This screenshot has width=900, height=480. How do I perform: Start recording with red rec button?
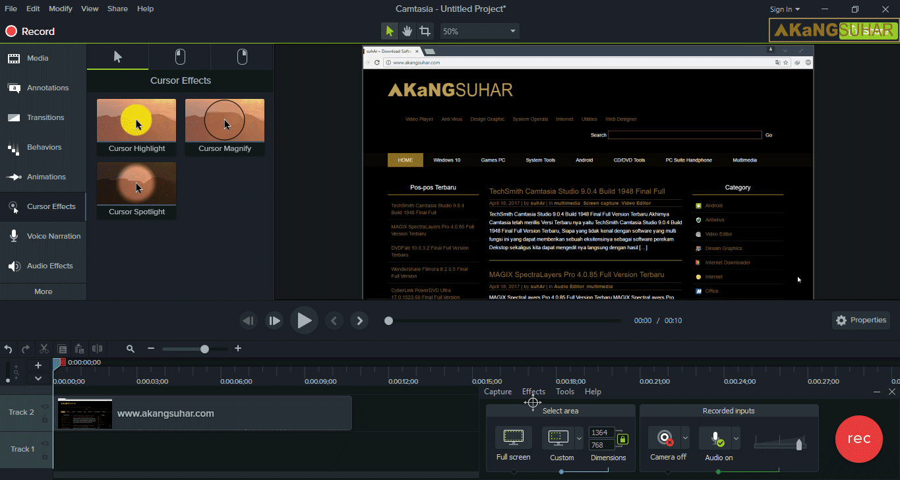(x=859, y=439)
